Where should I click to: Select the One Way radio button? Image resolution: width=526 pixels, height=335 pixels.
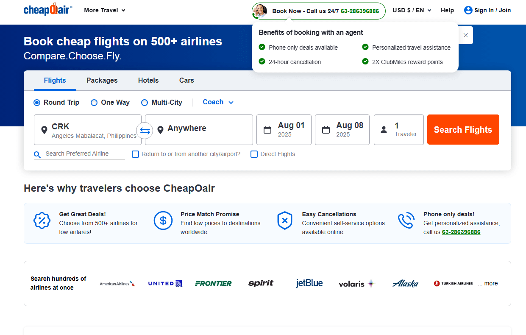click(x=94, y=103)
